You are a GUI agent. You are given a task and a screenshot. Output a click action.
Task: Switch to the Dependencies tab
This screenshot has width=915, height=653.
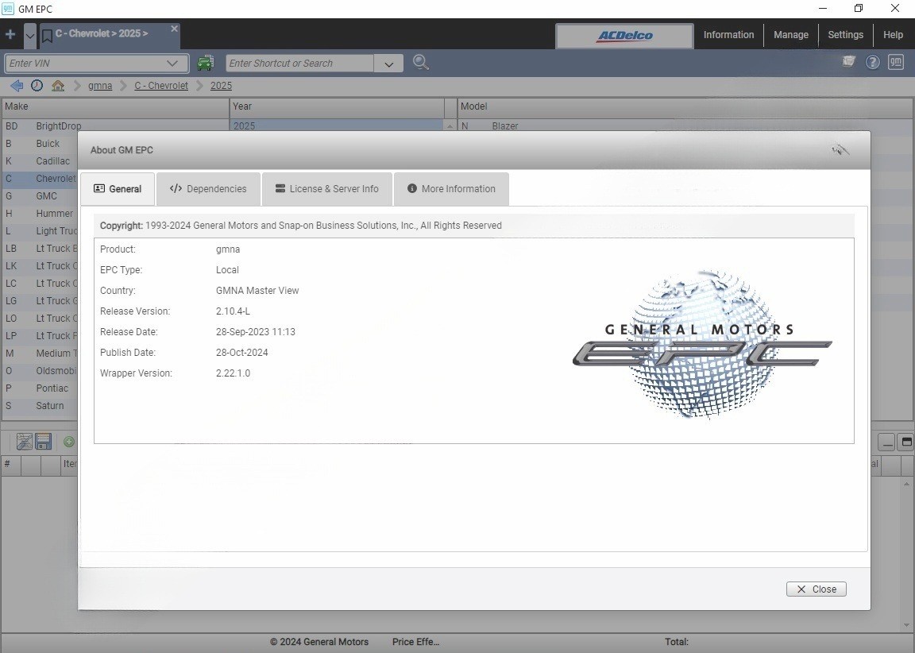pyautogui.click(x=208, y=189)
